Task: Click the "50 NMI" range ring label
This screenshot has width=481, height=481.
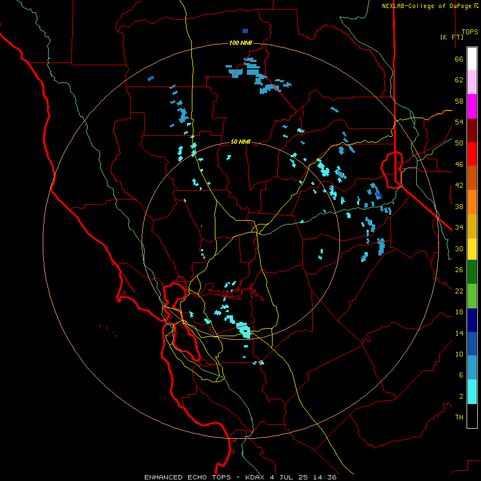Action: 241,142
